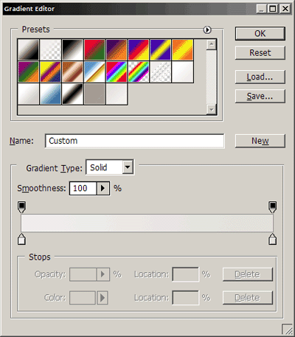Select the left color stop below gradient bar
Screen dimensions: 295x337
[x=21, y=239]
